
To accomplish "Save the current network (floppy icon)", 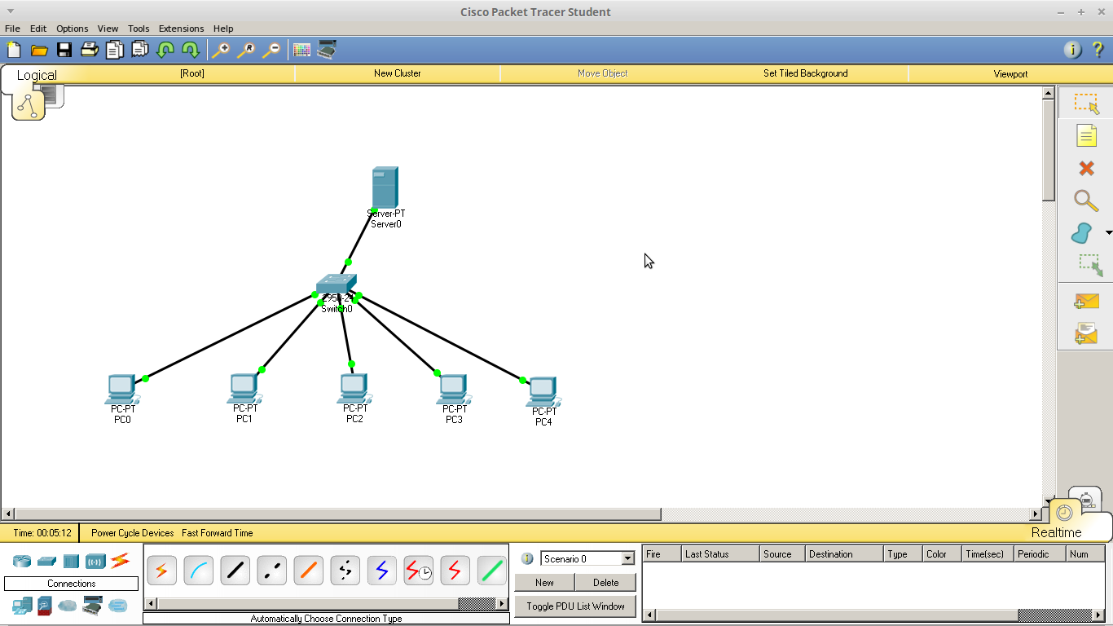I will tap(64, 50).
